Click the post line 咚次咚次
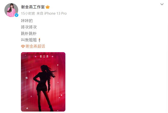Screen dimensions: 168x113 29,27
